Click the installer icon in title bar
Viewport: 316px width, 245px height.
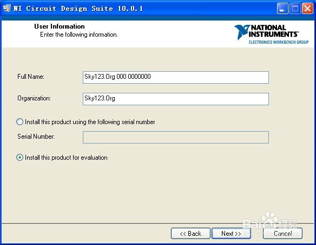[x=7, y=9]
